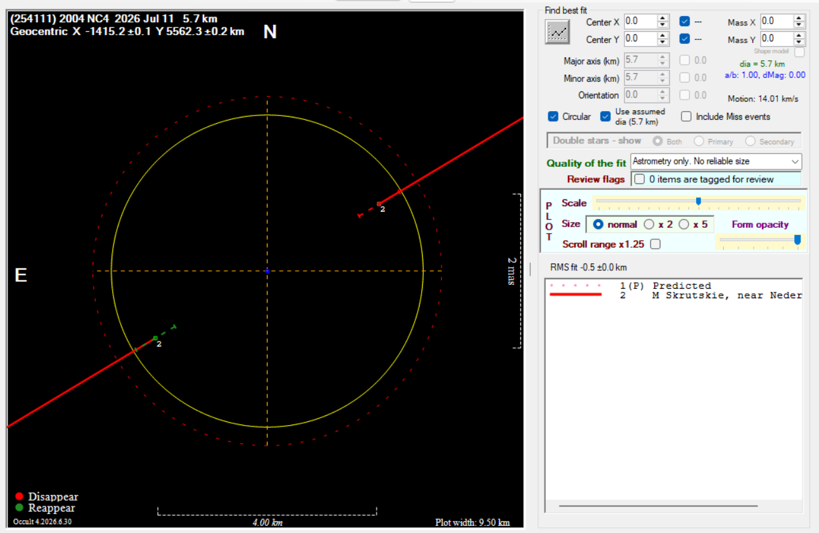The height and width of the screenshot is (533, 819).
Task: Click the 'RMS fit -0.5 ±0.0 km' text
Action: click(588, 268)
